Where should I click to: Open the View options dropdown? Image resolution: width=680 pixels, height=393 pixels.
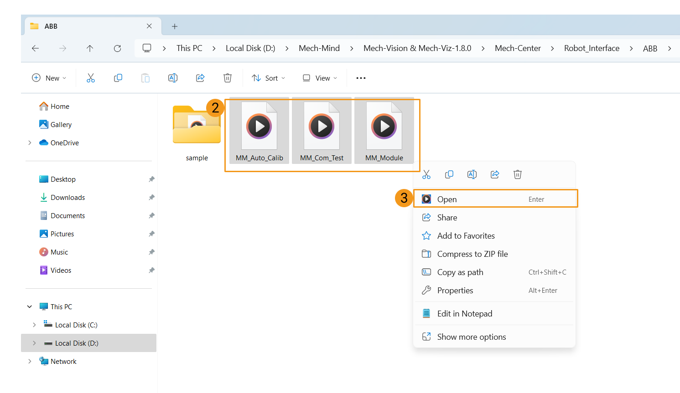(x=320, y=78)
